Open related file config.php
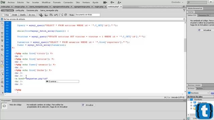Viewport: 214px width, 120px height. coord(20,10)
